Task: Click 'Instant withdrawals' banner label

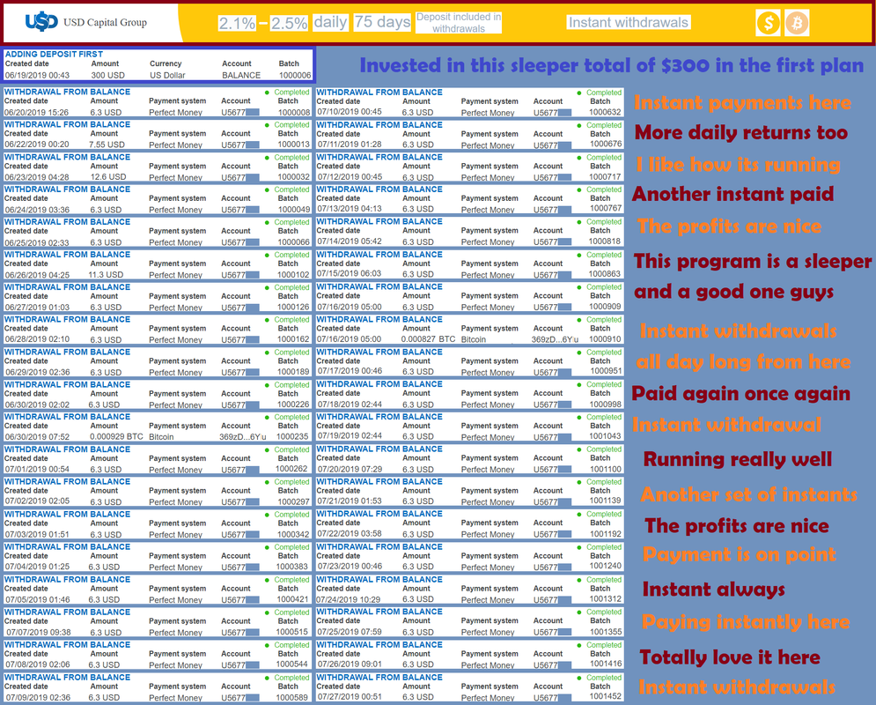Action: pos(629,22)
